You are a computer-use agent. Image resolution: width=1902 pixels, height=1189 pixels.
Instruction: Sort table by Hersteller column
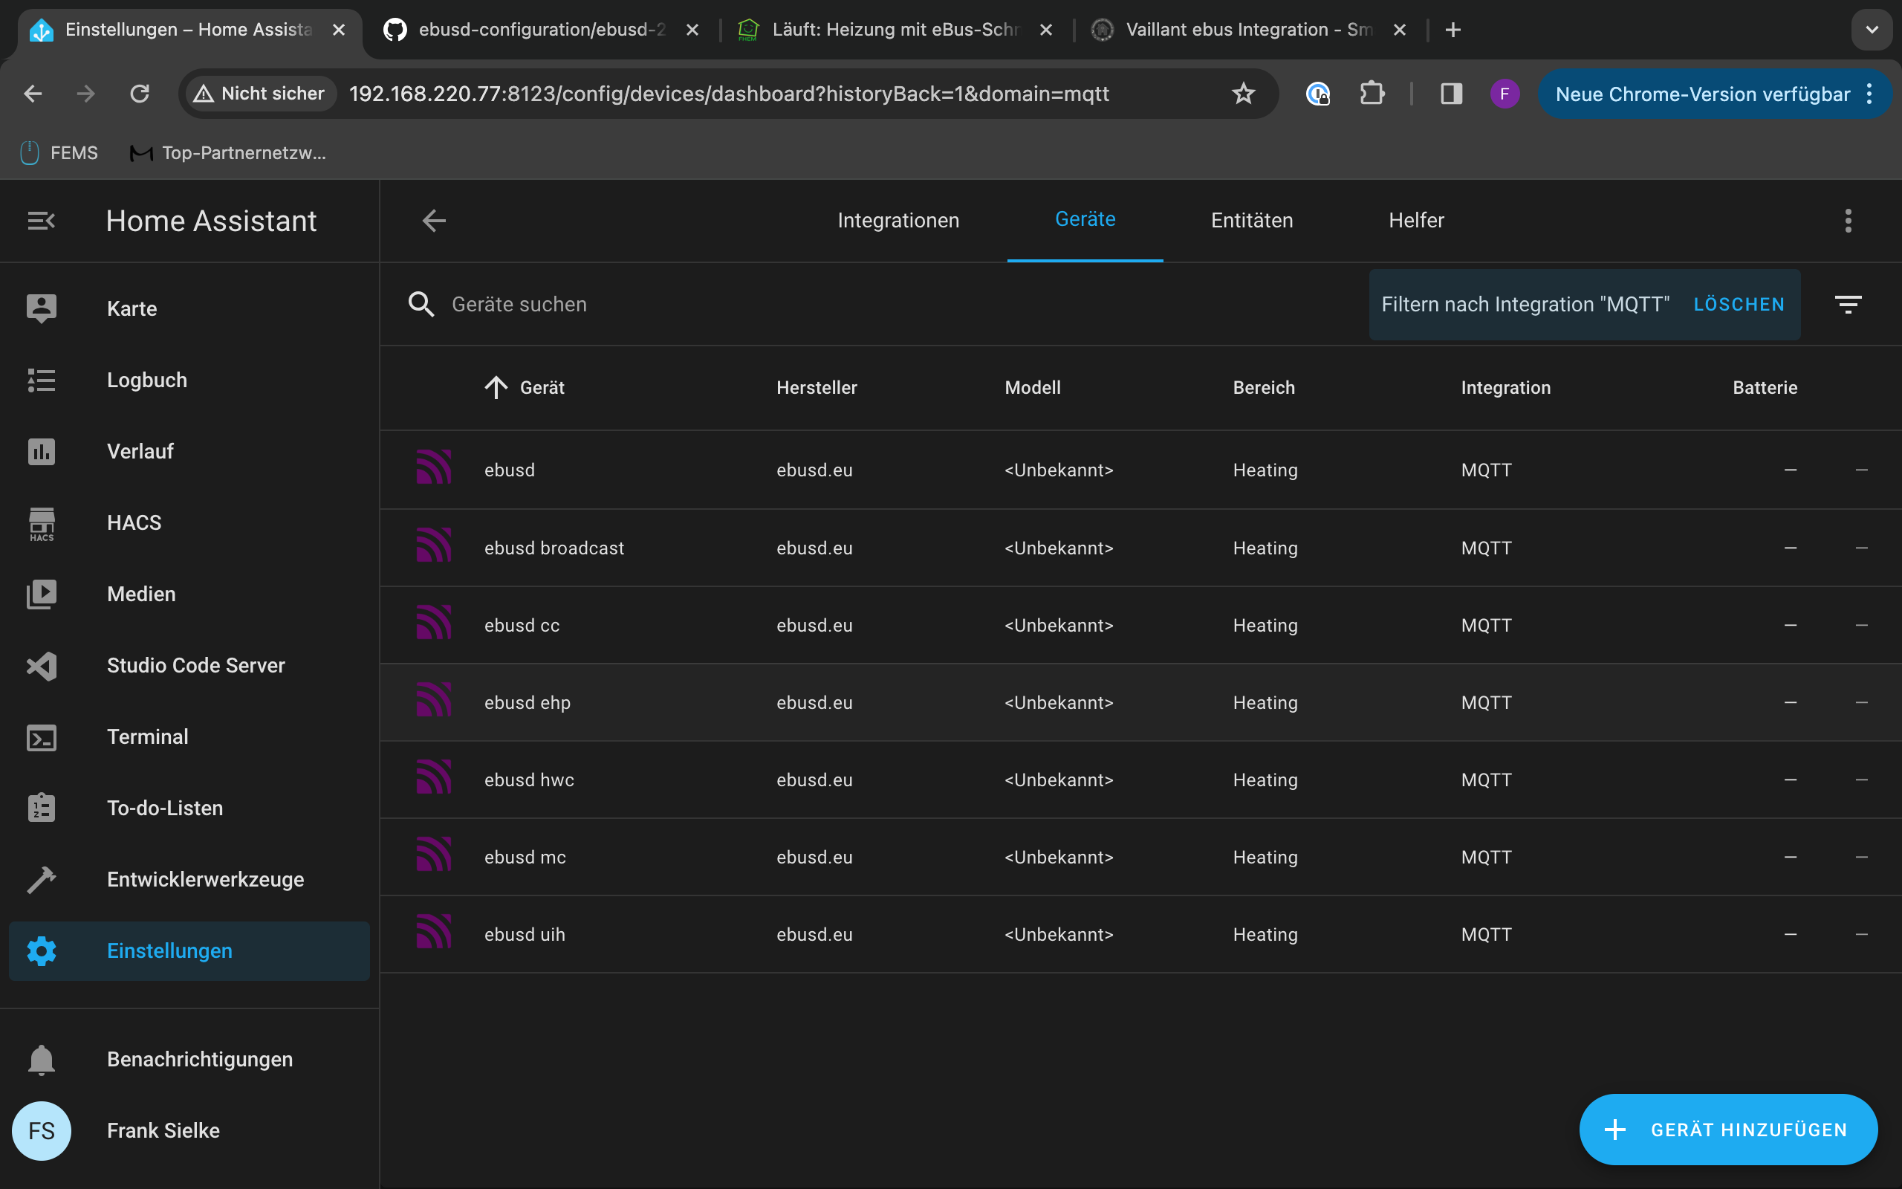pyautogui.click(x=816, y=388)
